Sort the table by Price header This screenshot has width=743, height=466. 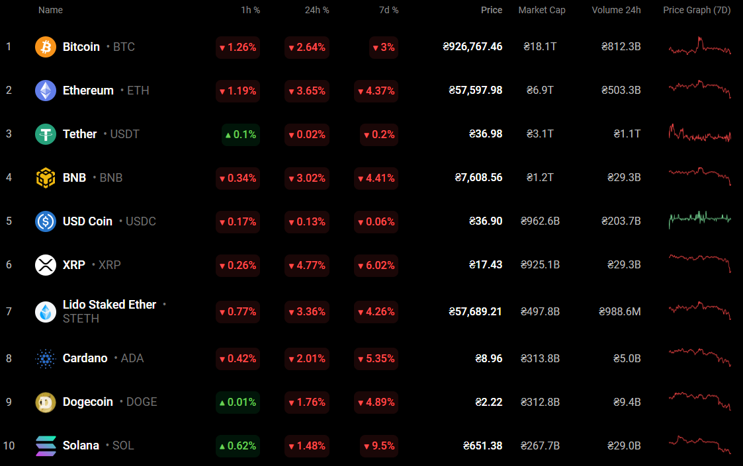[x=491, y=11]
